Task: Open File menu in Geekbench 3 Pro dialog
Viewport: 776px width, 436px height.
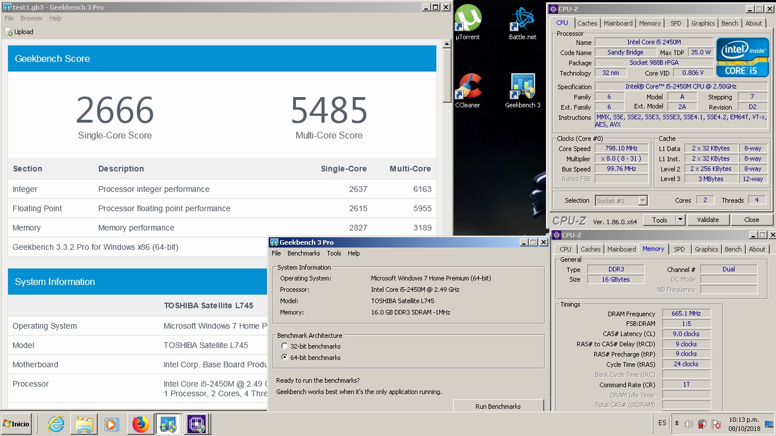Action: point(276,253)
